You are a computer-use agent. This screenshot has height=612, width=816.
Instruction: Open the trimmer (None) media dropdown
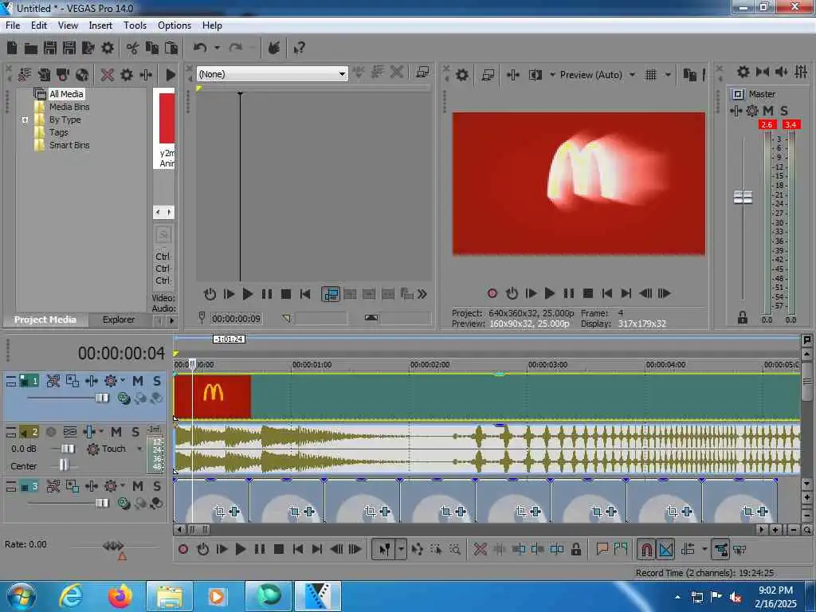coord(342,74)
